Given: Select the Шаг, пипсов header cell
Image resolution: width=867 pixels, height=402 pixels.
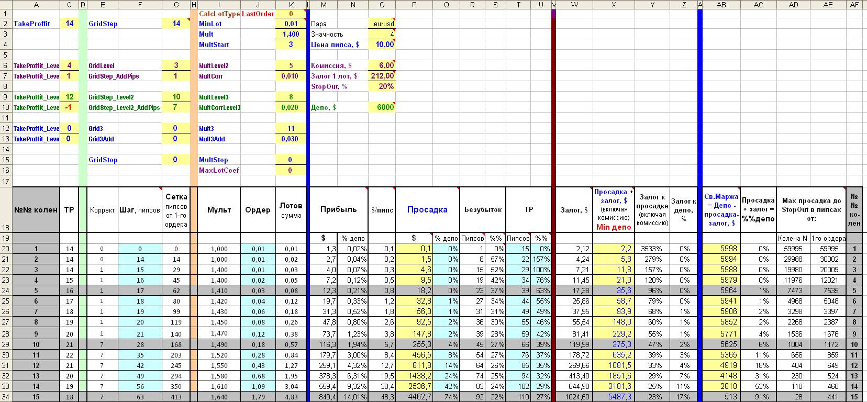Looking at the screenshot, I should pos(140,209).
